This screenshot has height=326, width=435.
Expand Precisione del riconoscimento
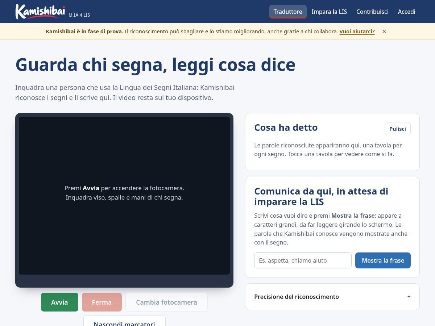coord(332,297)
